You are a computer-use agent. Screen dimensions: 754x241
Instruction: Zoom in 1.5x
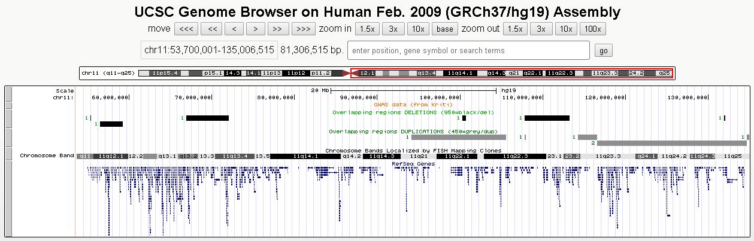pos(367,29)
